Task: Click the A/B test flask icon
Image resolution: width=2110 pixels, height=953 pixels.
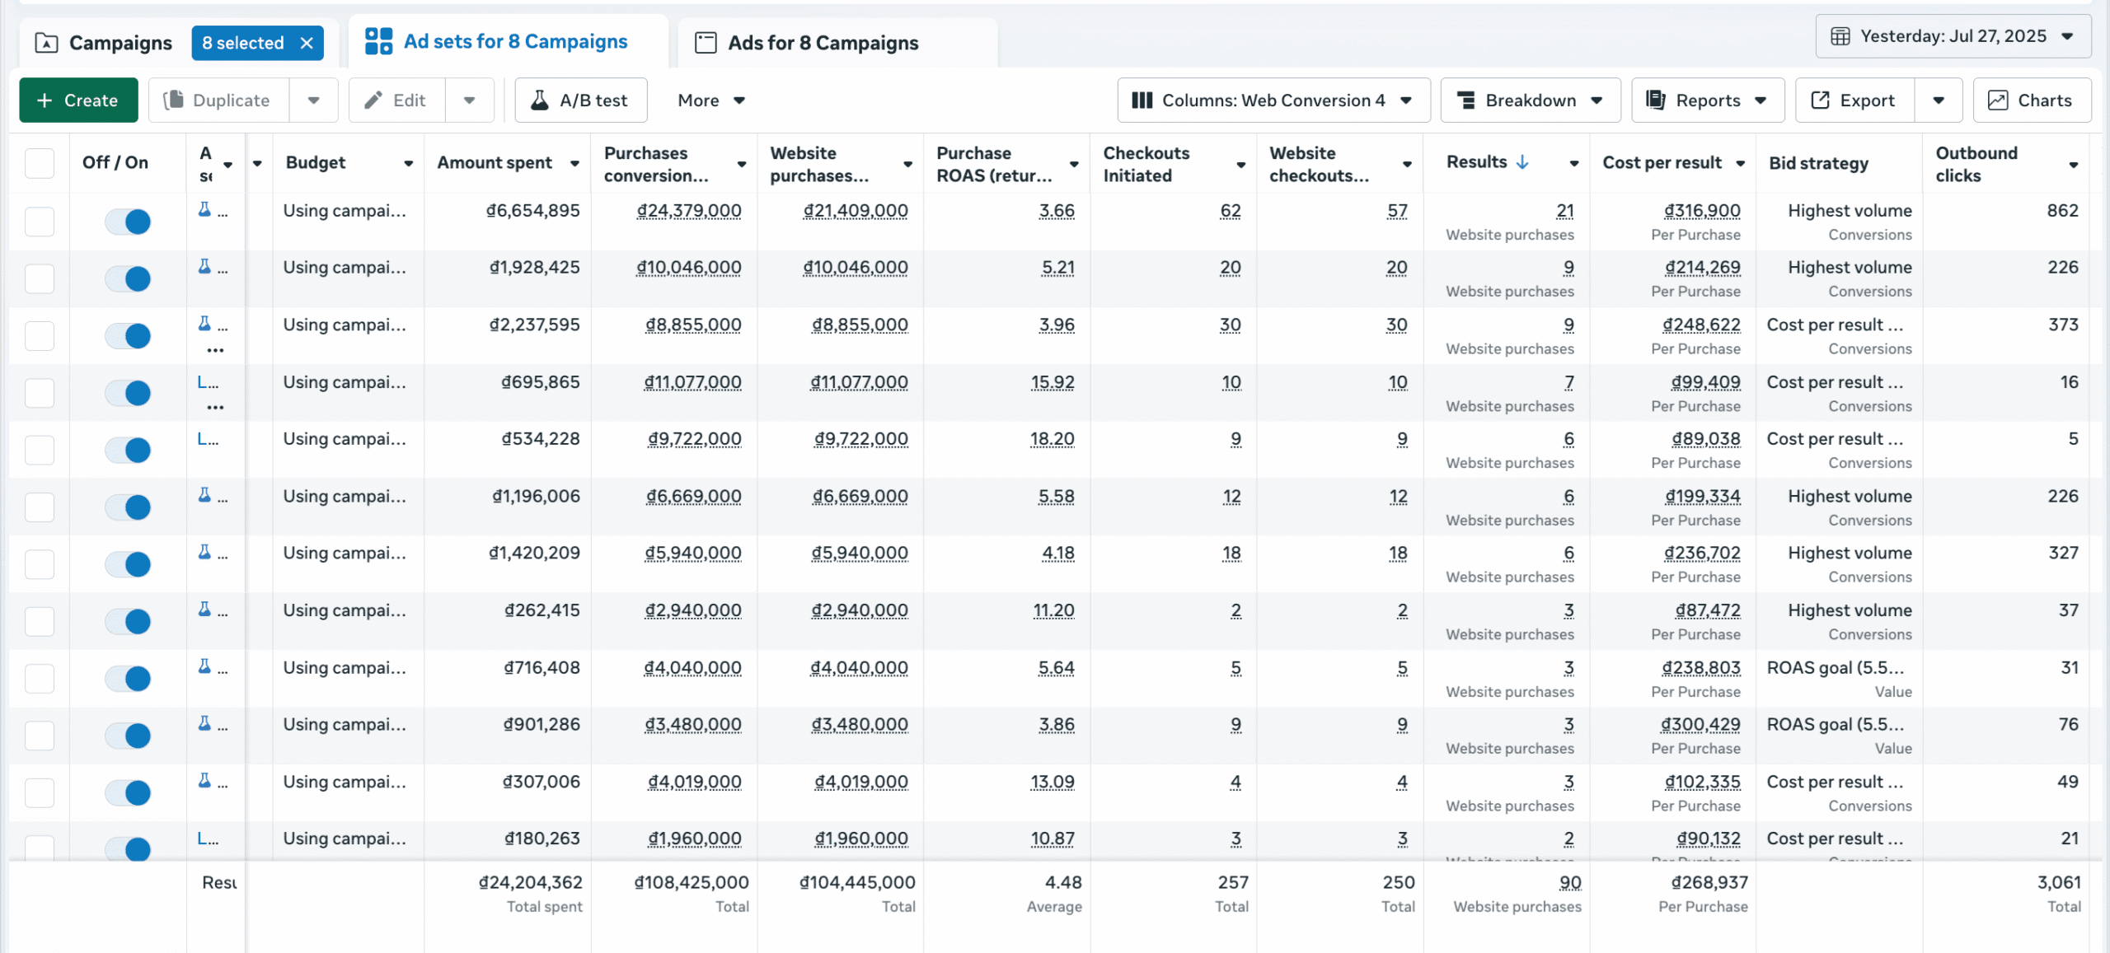Action: click(540, 100)
